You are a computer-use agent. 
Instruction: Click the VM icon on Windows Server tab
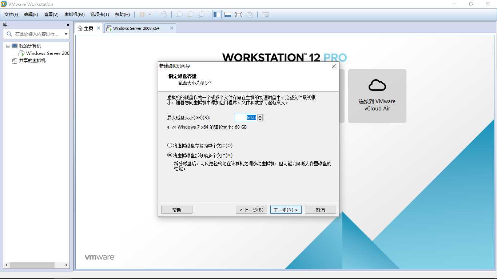[x=109, y=28]
